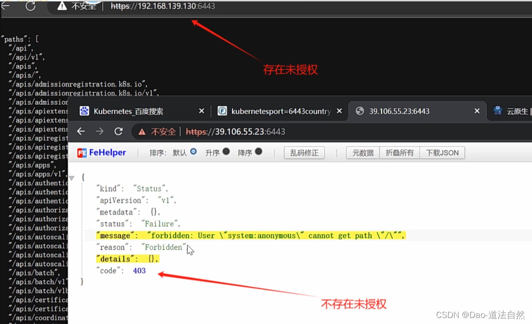Viewport: 532px width, 324px height.
Task: Click the FOFA favicon on the kubernetesport tab
Action: click(222, 111)
